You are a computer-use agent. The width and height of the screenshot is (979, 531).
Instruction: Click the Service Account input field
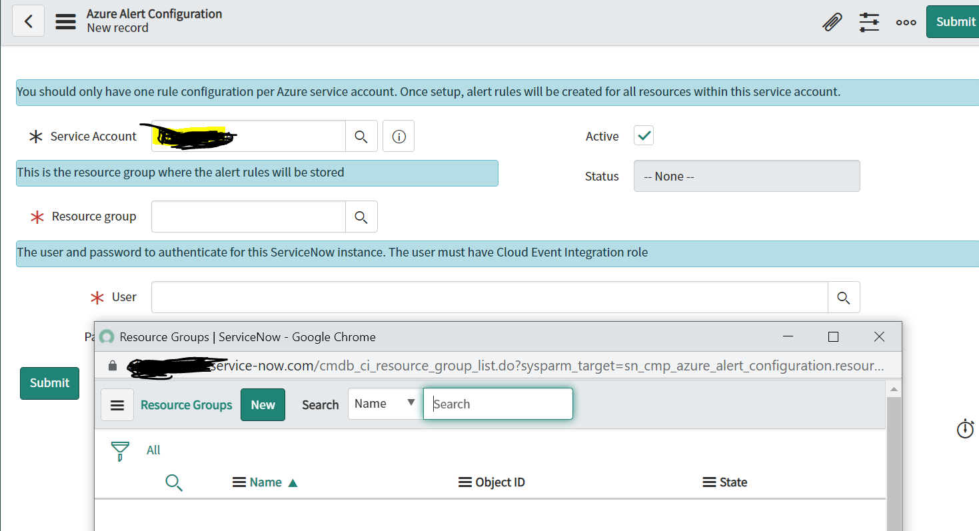[248, 136]
